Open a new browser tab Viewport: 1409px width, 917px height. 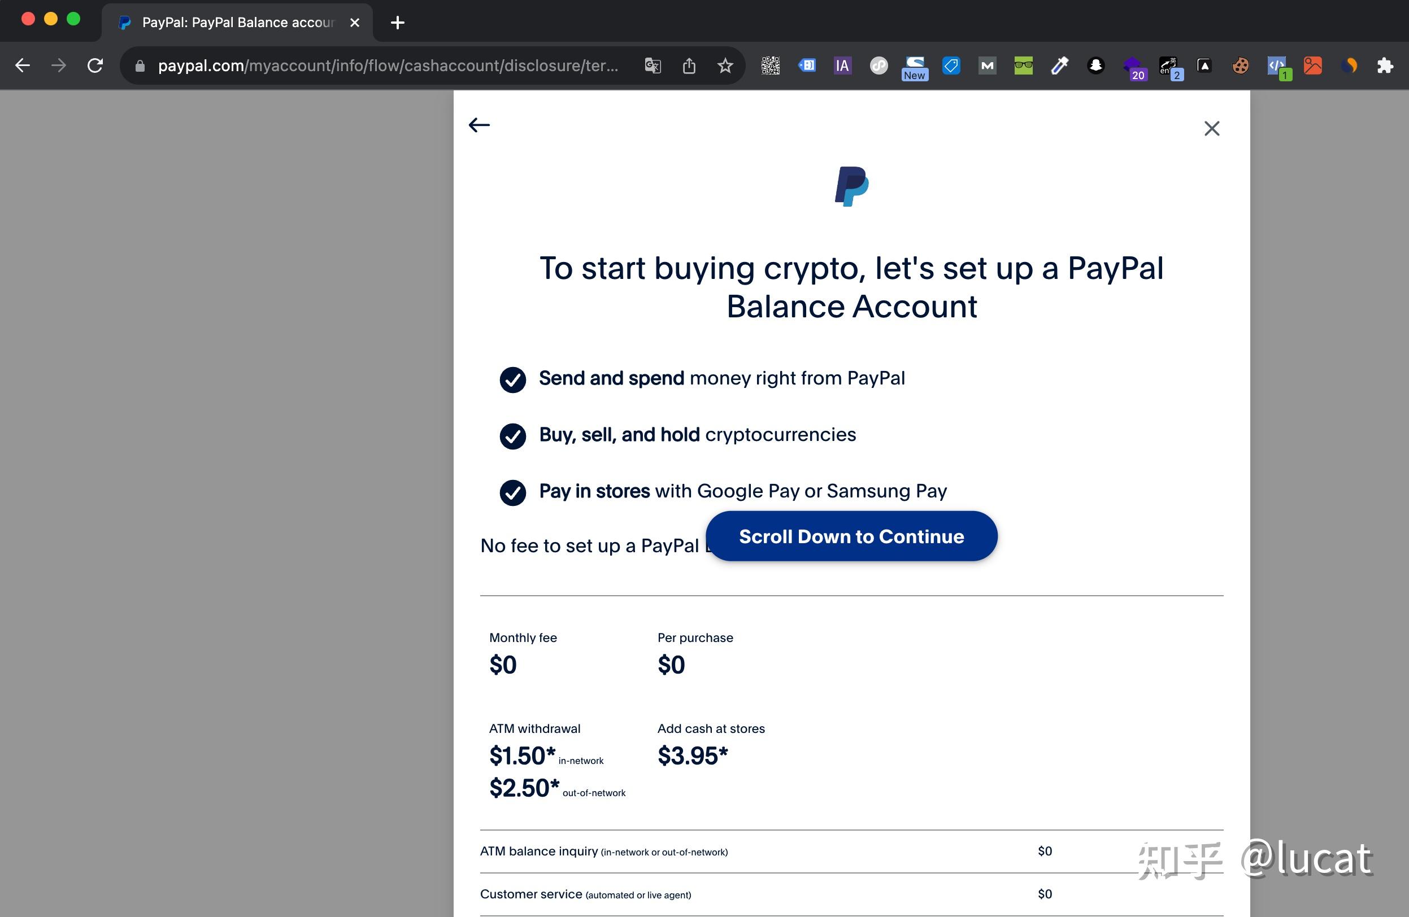click(397, 23)
